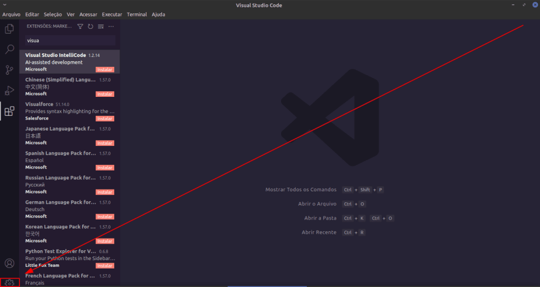The width and height of the screenshot is (540, 287).
Task: Install the Visualforce extension
Action: 105,118
